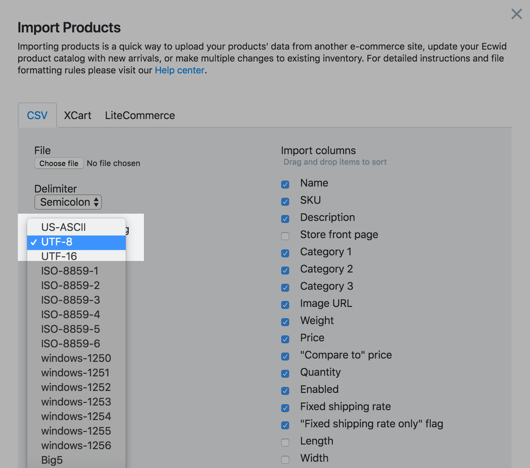Image resolution: width=530 pixels, height=468 pixels.
Task: Open the Help center link
Action: (179, 70)
